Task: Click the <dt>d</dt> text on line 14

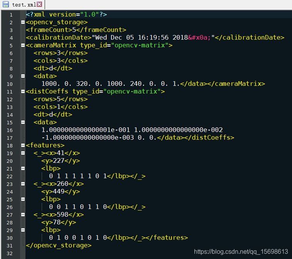Action: 53,114
